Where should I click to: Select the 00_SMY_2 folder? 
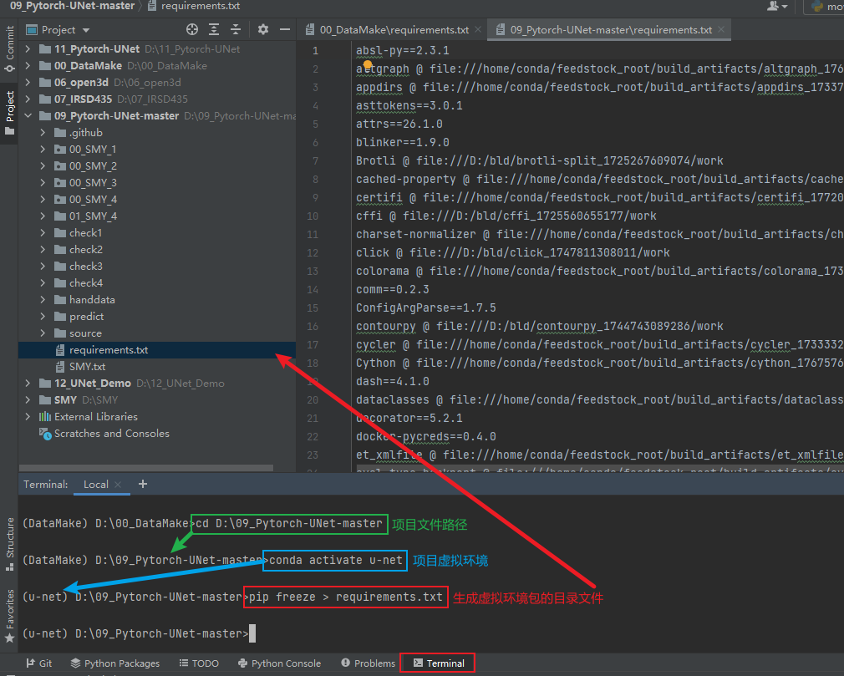93,165
